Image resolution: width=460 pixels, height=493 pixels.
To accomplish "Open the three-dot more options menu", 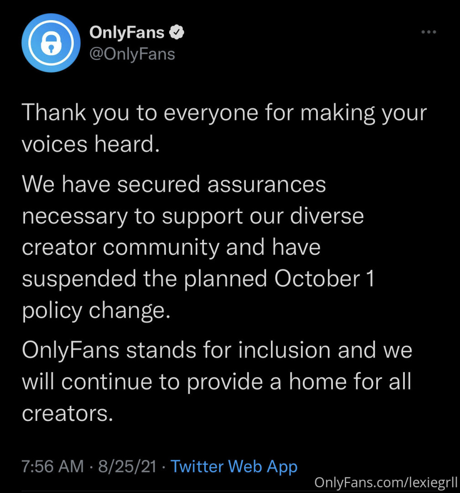I will pos(429,32).
